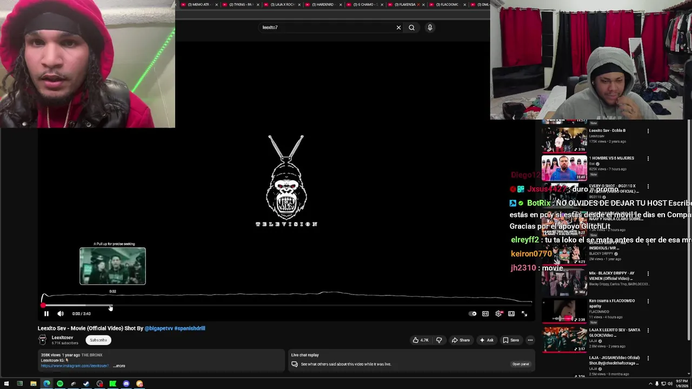Close the MEMO ATR browser tab
This screenshot has width=692, height=389.
[217, 4]
